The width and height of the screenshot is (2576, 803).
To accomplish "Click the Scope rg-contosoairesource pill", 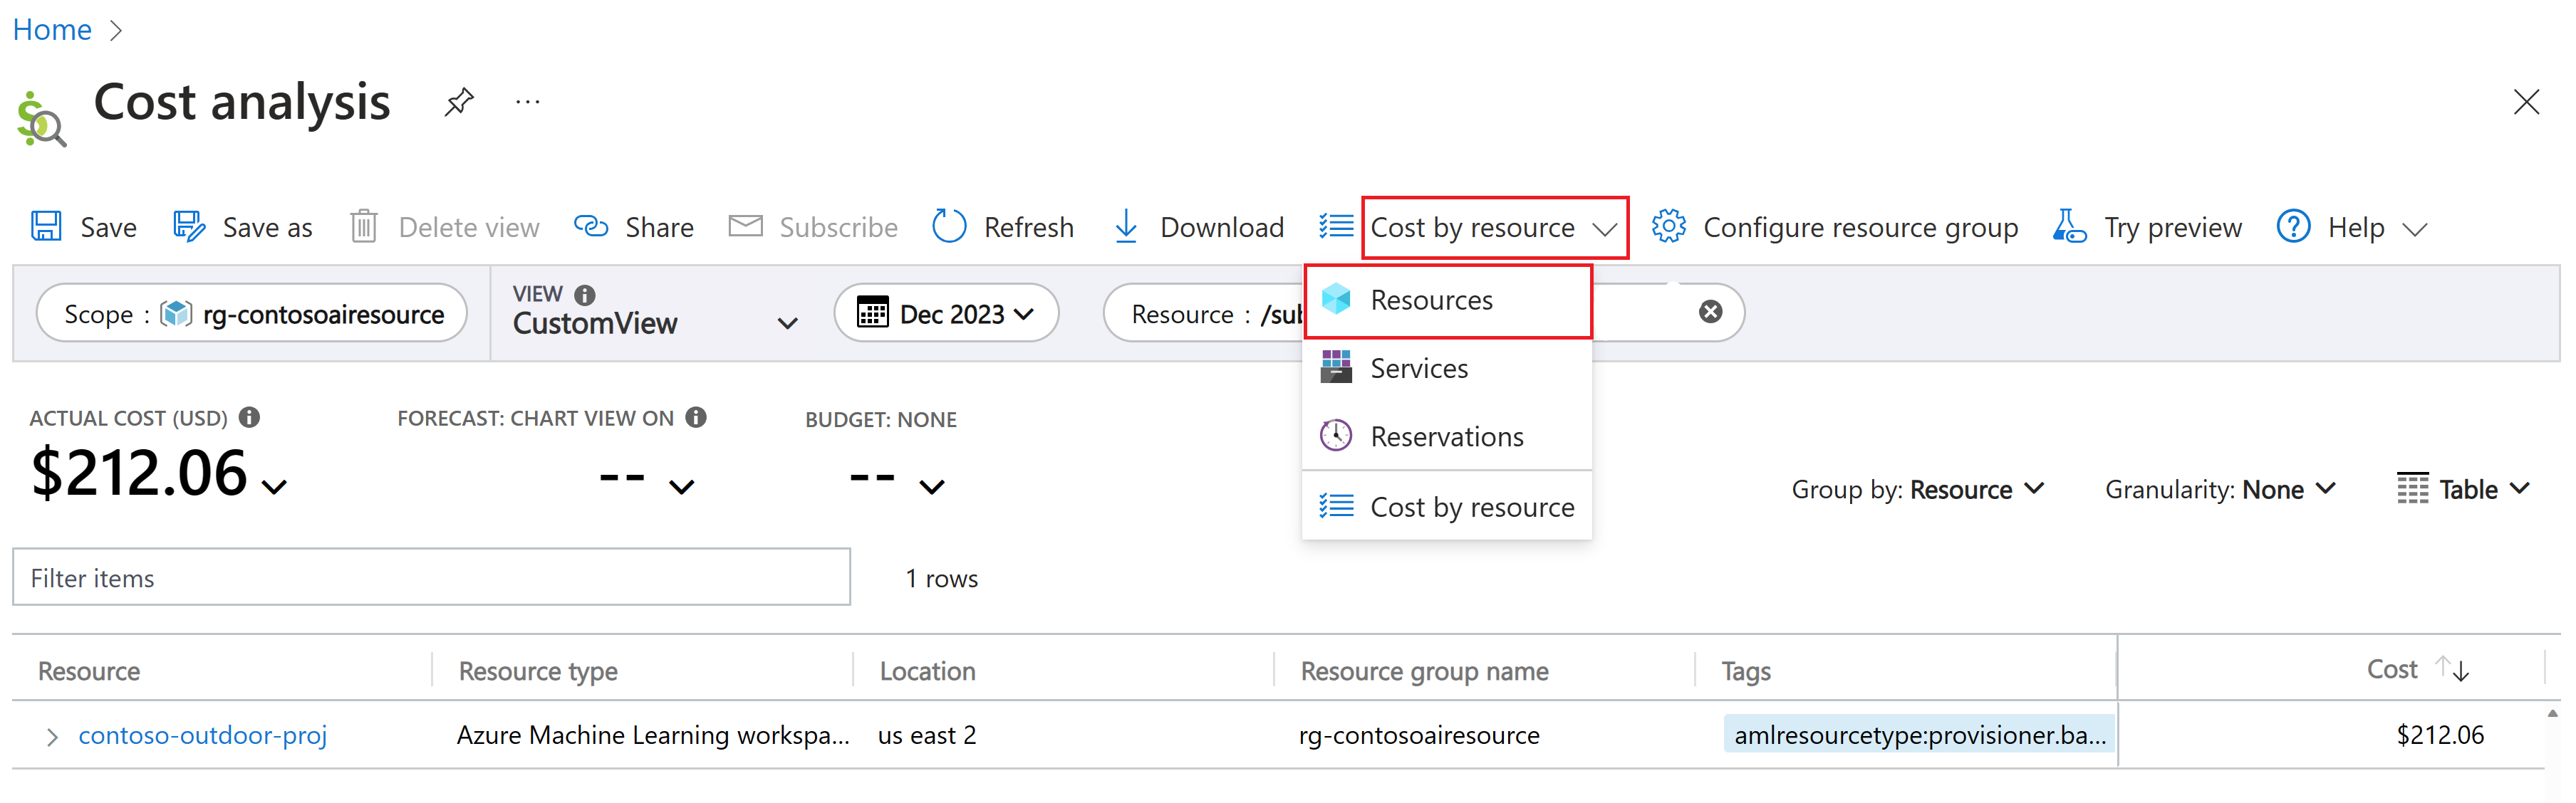I will [252, 313].
